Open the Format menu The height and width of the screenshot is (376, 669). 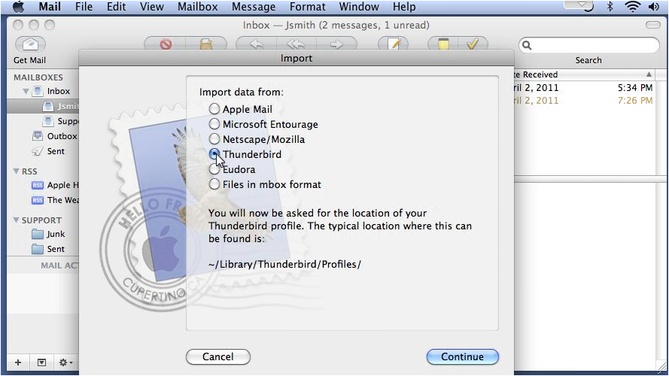pos(307,7)
